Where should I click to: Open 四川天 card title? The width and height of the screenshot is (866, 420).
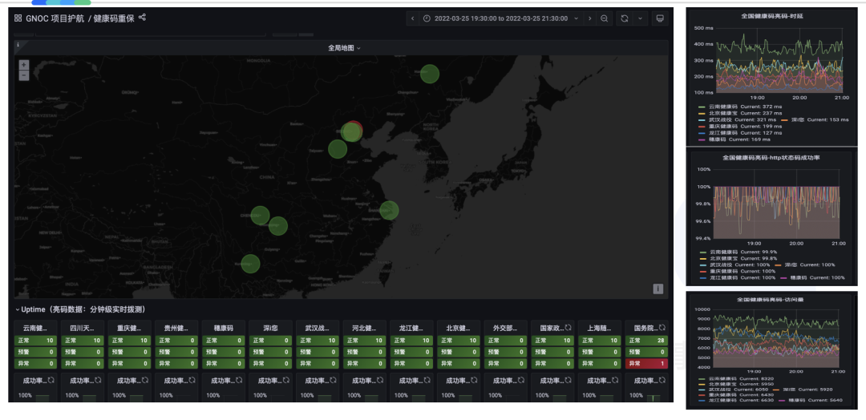83,328
